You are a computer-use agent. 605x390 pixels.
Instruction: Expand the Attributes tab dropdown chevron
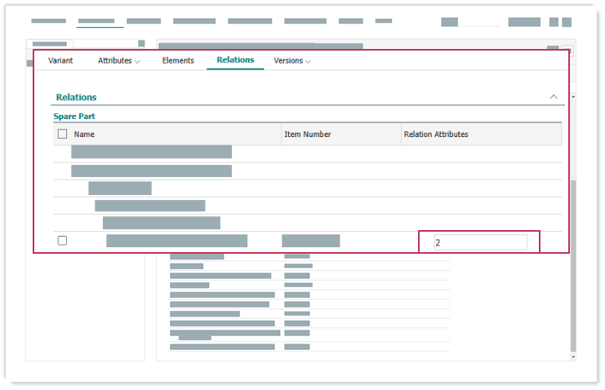click(x=137, y=61)
